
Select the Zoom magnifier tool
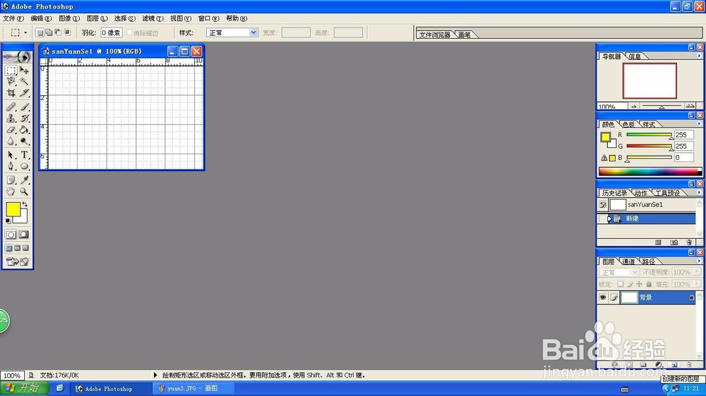tap(24, 192)
